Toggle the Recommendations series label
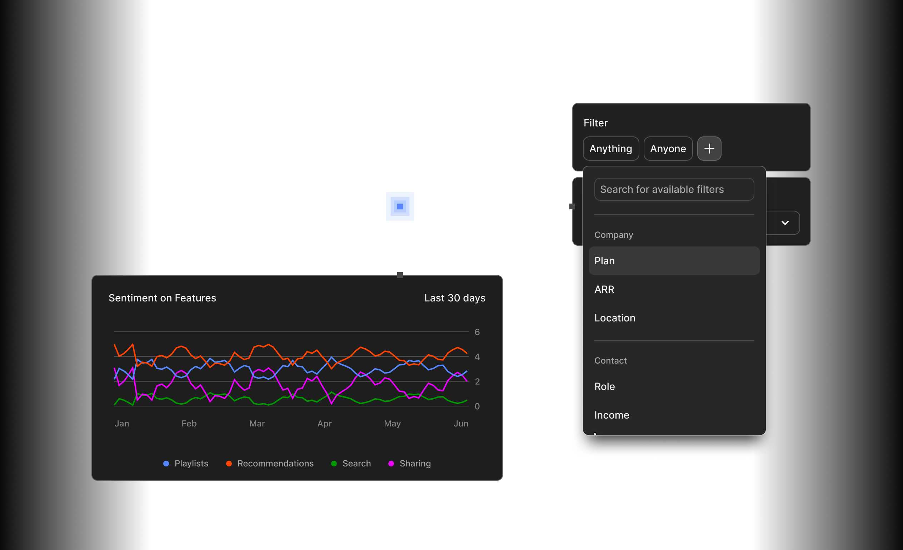The width and height of the screenshot is (903, 550). coord(275,464)
